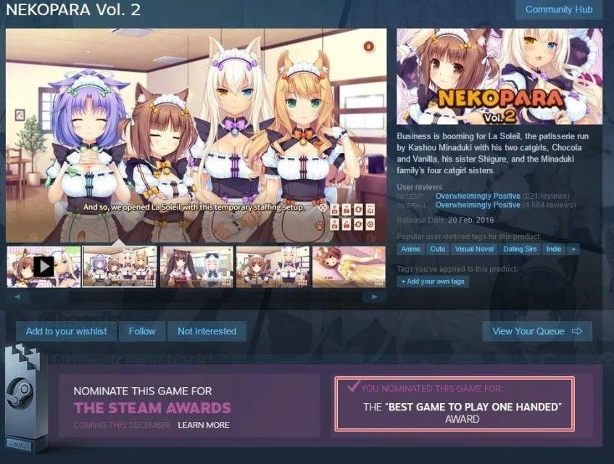The image size is (614, 464).
Task: Click the right arrow of the screenshot strip
Action: [374, 297]
